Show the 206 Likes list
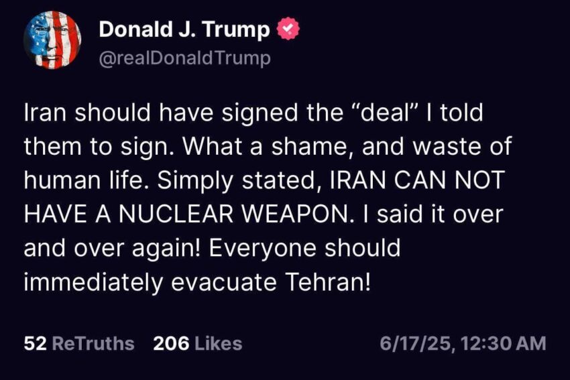Viewport: 570px width, 380px height. 197,343
